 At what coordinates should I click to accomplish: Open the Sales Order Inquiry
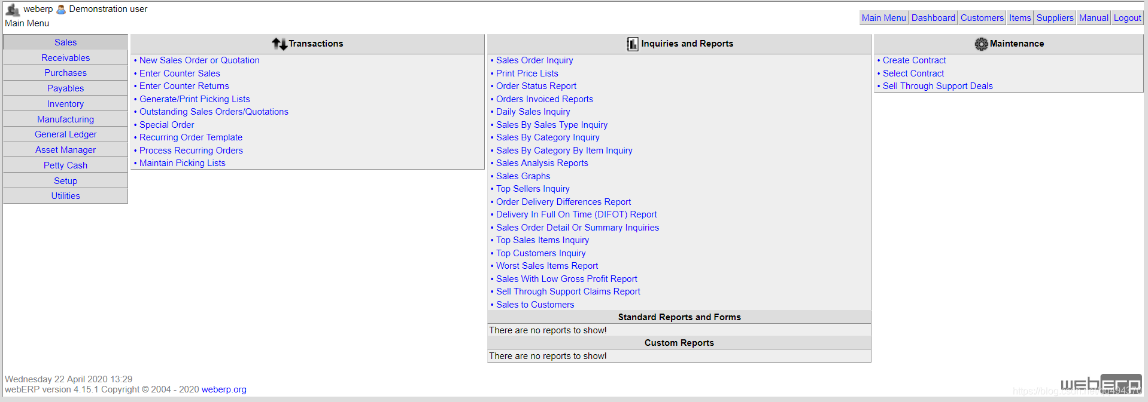click(x=534, y=60)
